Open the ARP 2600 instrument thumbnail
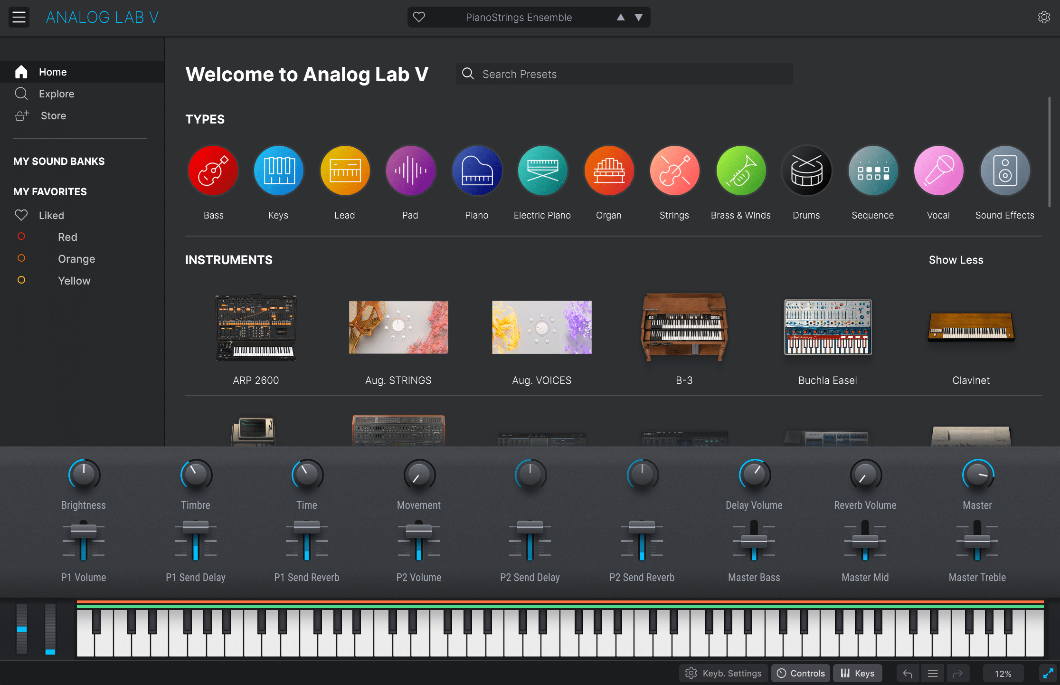Screen dimensions: 1060x685 [x=256, y=327]
